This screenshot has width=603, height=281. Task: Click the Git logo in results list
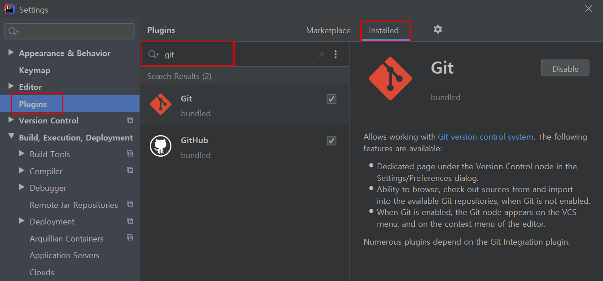point(161,104)
